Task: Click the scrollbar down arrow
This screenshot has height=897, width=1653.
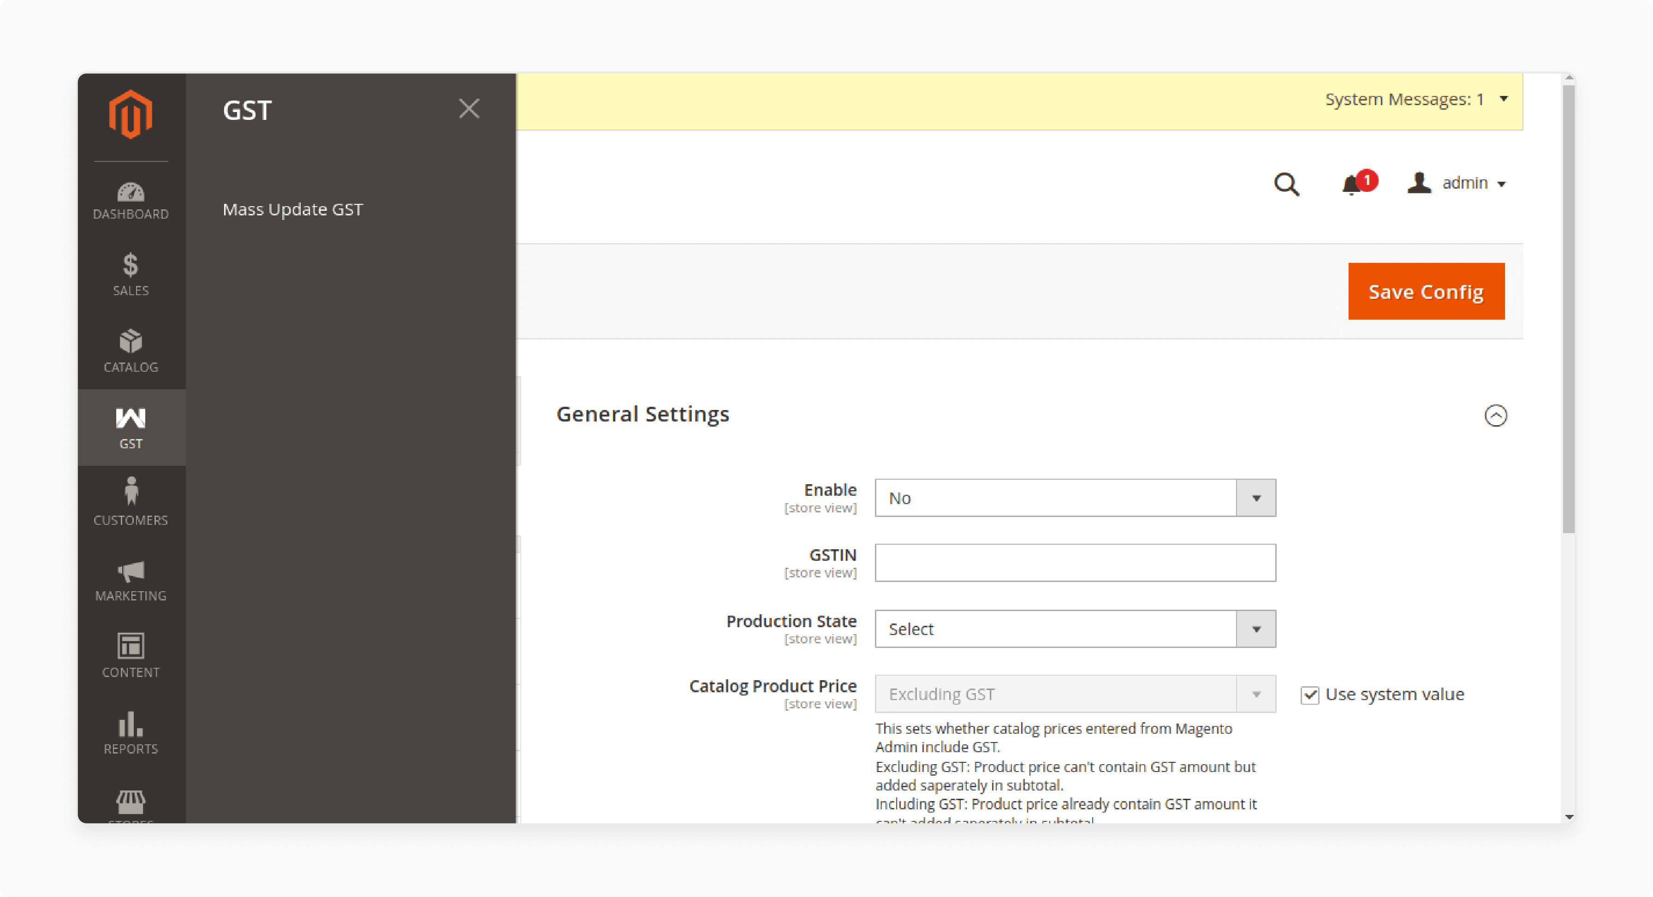Action: (x=1569, y=817)
